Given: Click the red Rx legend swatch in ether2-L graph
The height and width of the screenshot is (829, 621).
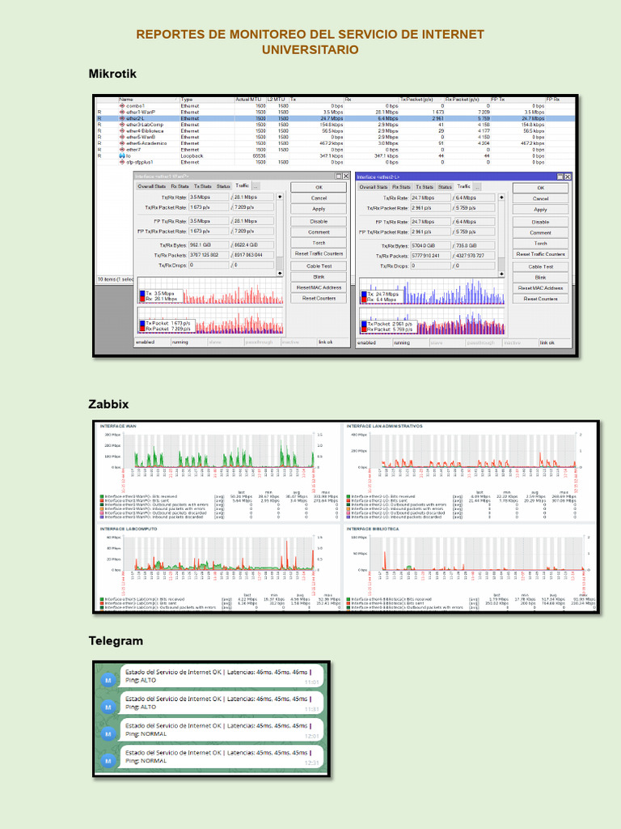Looking at the screenshot, I should point(364,300).
